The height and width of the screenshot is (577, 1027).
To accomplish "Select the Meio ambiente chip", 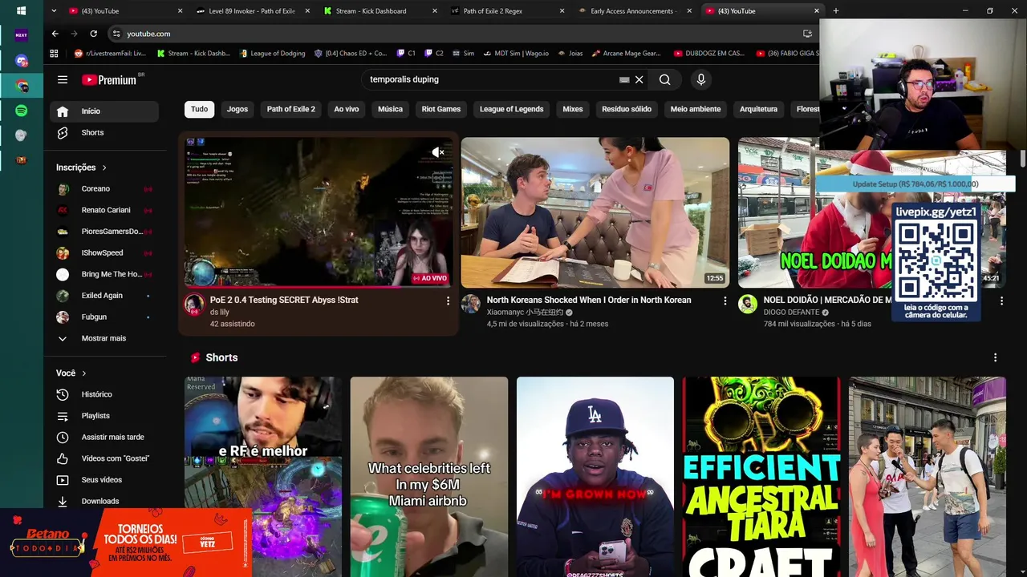I will pyautogui.click(x=696, y=109).
